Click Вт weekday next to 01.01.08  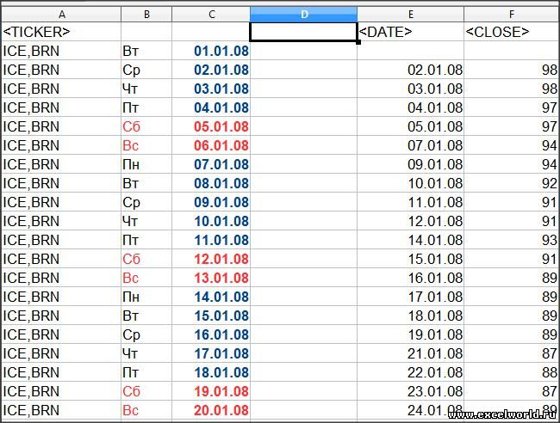coord(146,51)
